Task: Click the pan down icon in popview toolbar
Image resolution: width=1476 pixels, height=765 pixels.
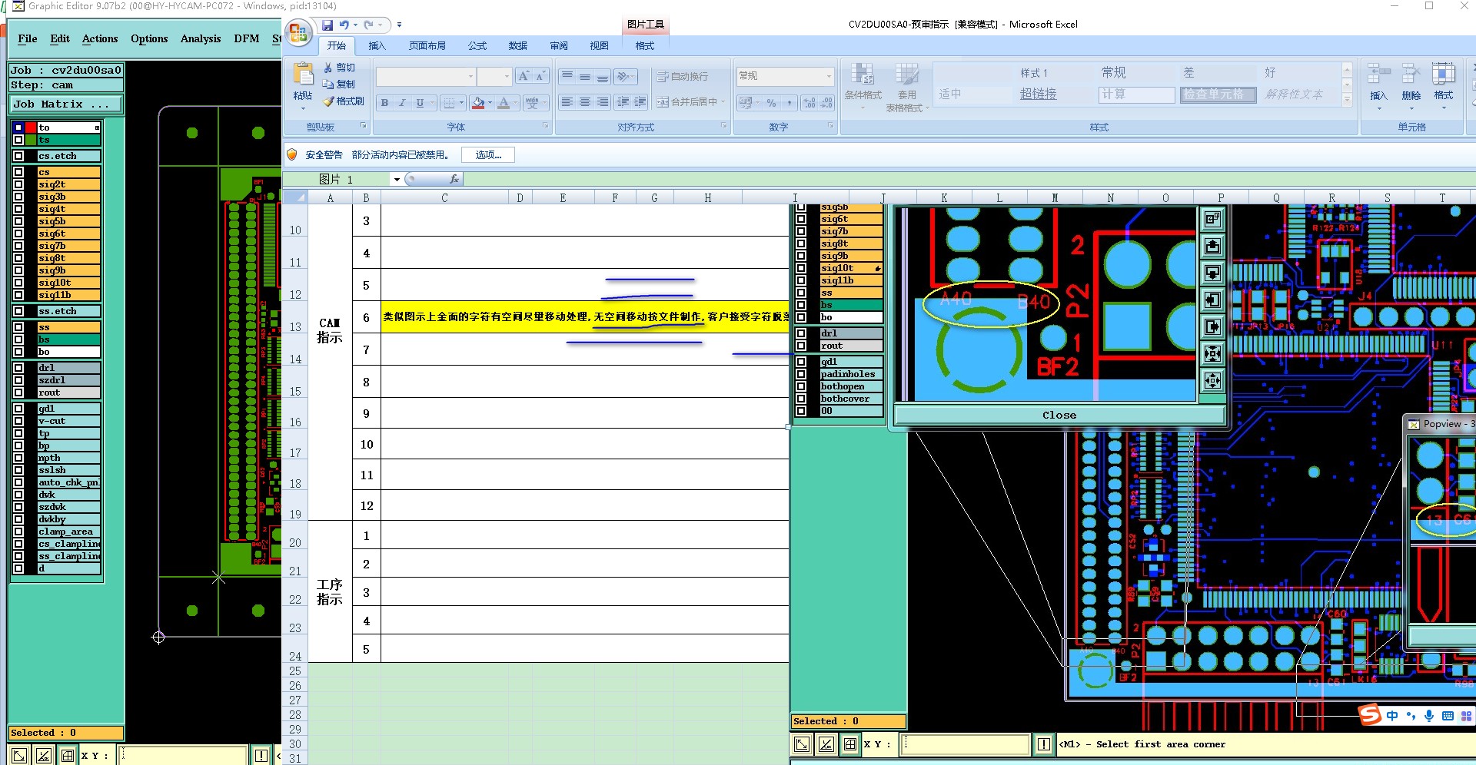Action: coord(1212,273)
